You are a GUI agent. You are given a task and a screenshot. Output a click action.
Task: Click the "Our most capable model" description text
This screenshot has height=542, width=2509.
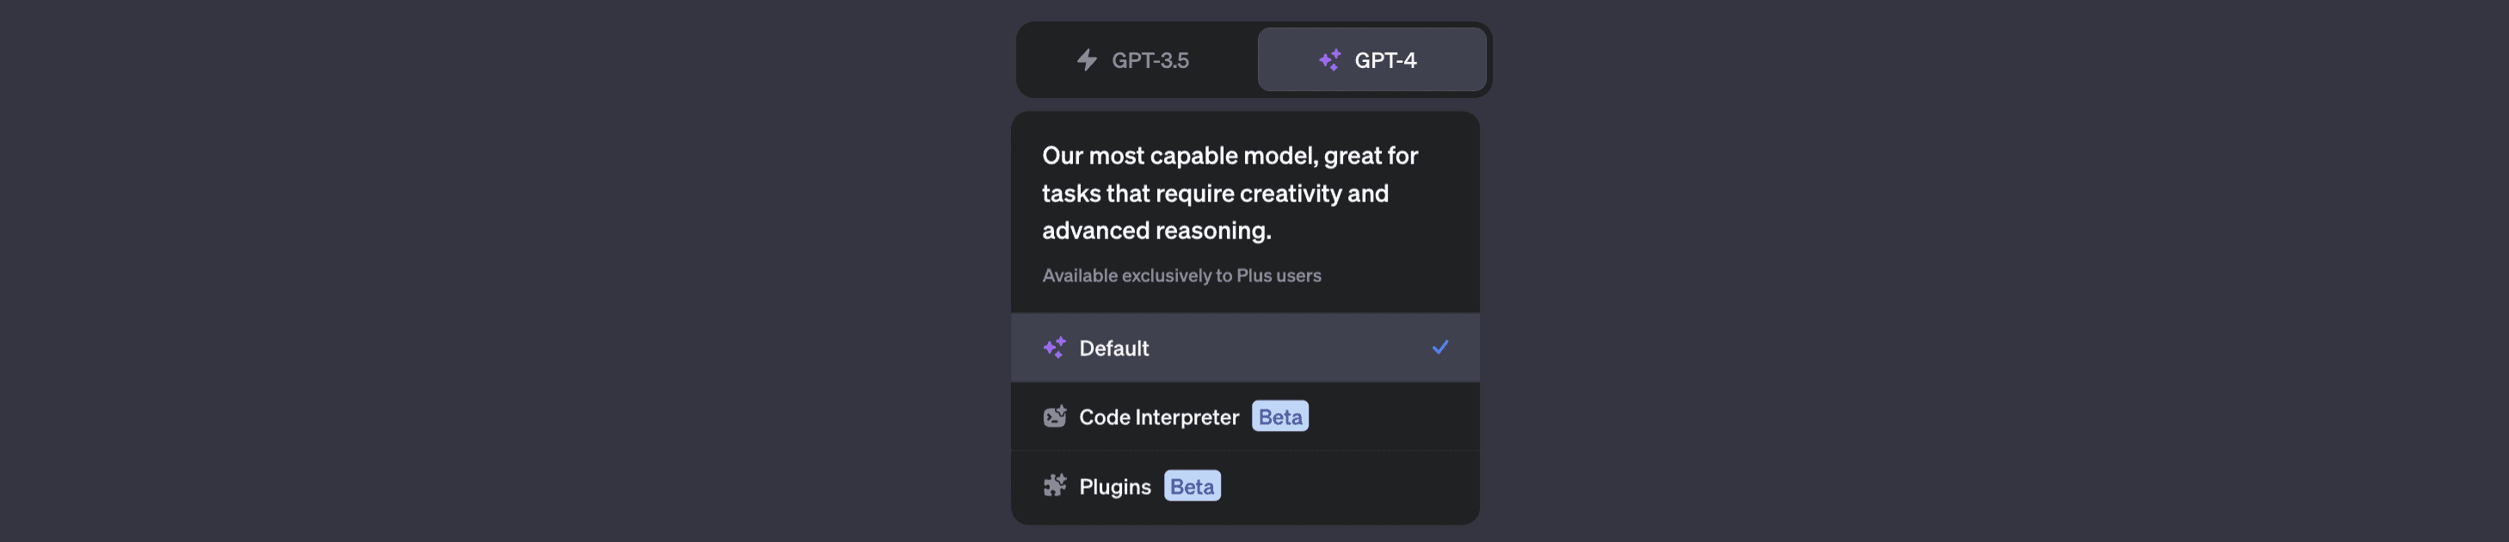pos(1230,156)
